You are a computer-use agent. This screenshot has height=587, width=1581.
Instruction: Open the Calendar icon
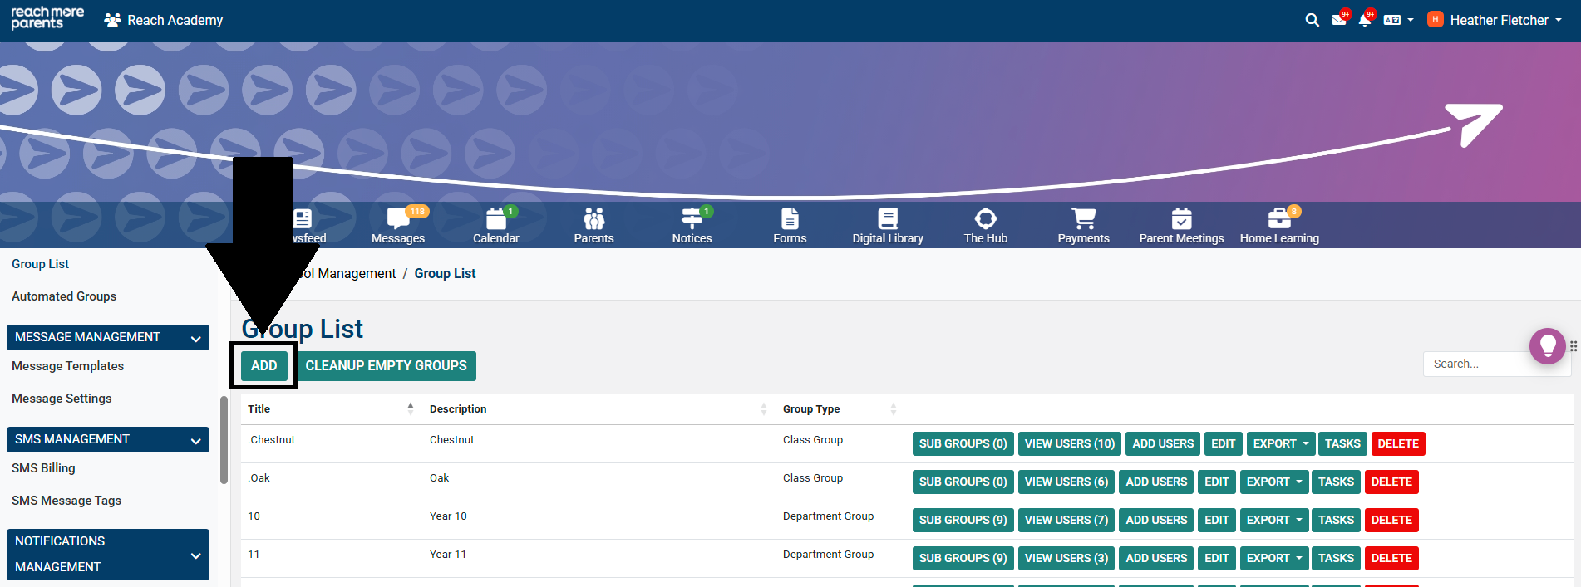(496, 219)
